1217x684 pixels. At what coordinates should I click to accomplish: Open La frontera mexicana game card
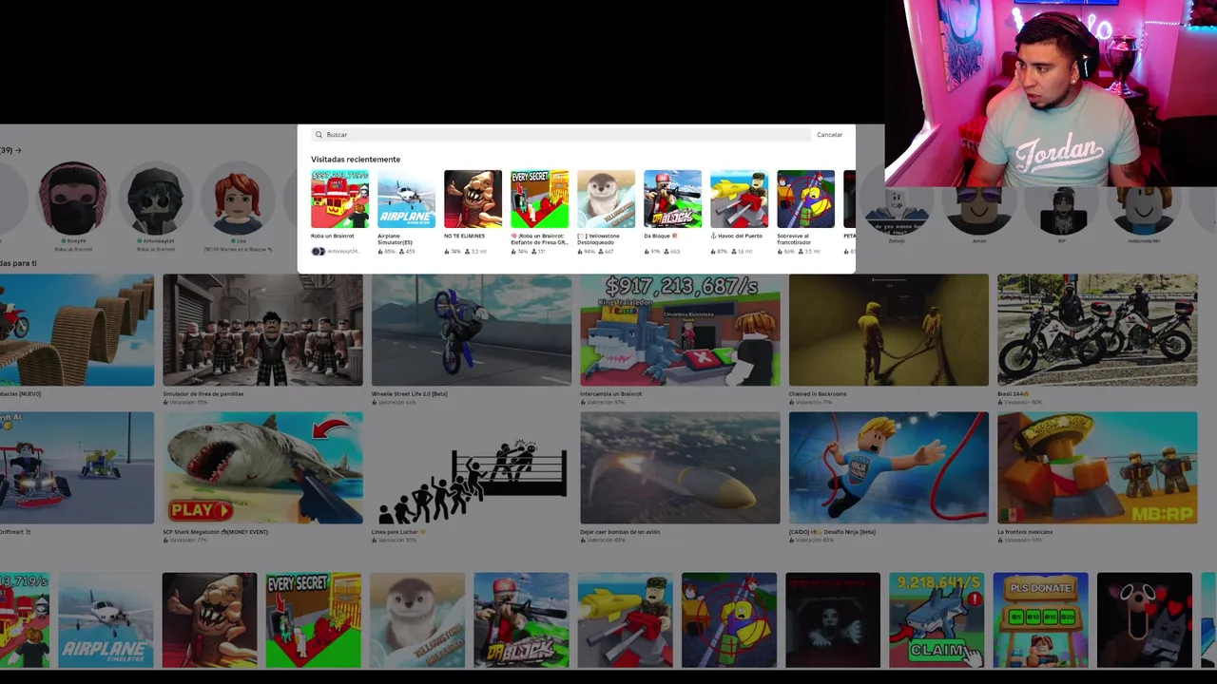point(1097,467)
